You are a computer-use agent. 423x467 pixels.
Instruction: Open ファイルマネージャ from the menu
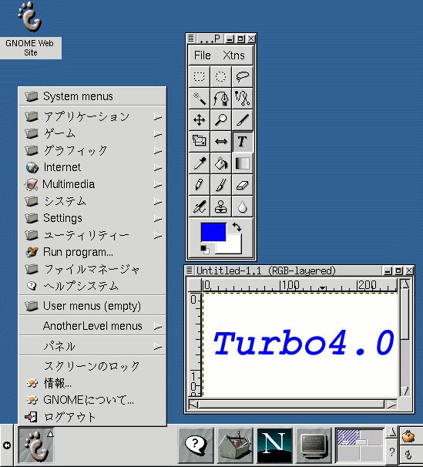92,269
